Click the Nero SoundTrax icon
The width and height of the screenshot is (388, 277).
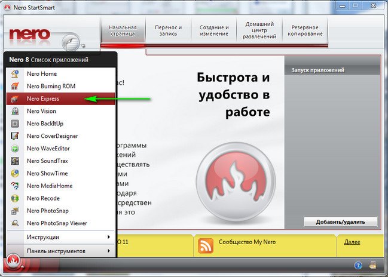click(15, 161)
